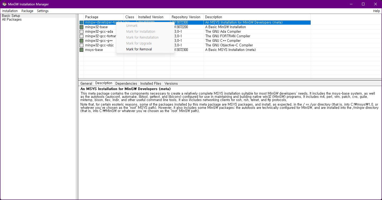This screenshot has height=200, width=382.
Task: Toggle the mingw32-base package checkbox
Action: click(x=81, y=27)
